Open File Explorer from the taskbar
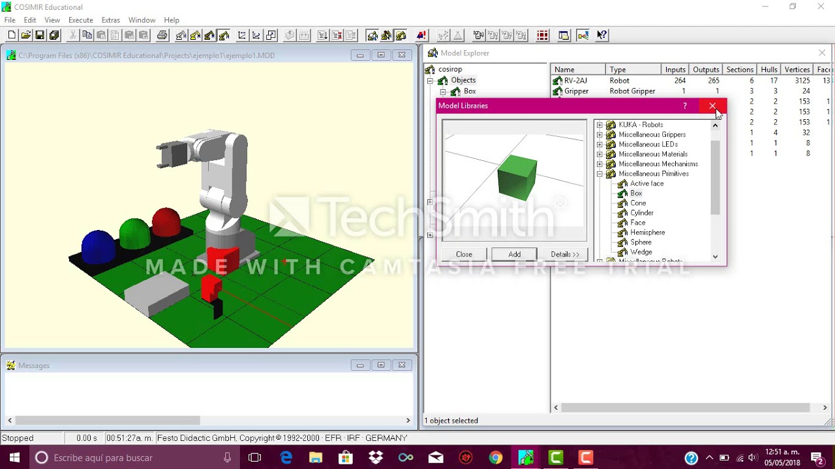The height and width of the screenshot is (469, 835). tap(316, 458)
